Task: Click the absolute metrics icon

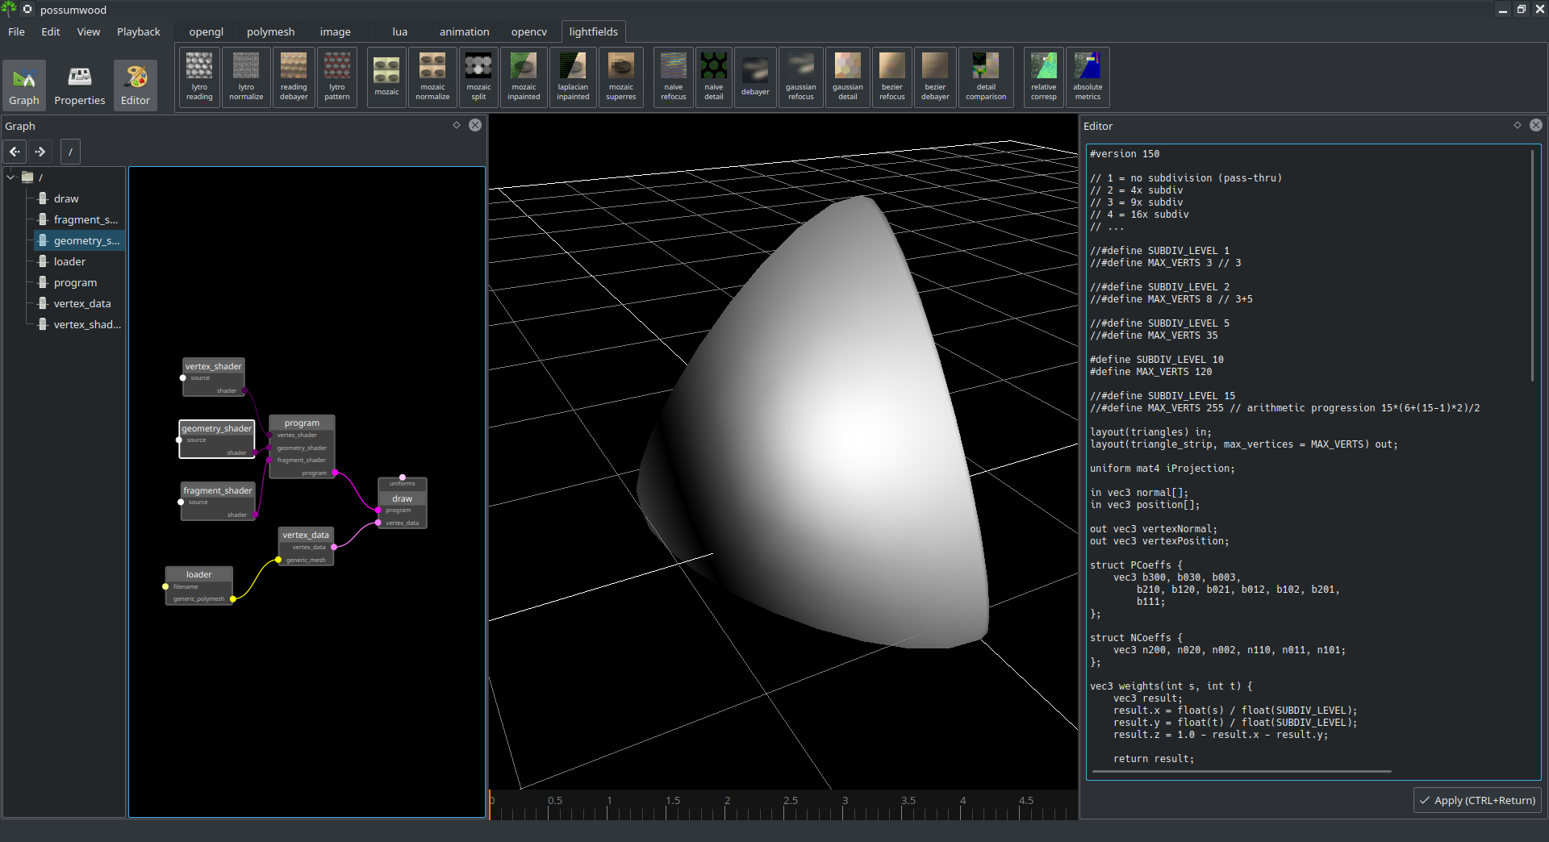Action: click(1088, 77)
